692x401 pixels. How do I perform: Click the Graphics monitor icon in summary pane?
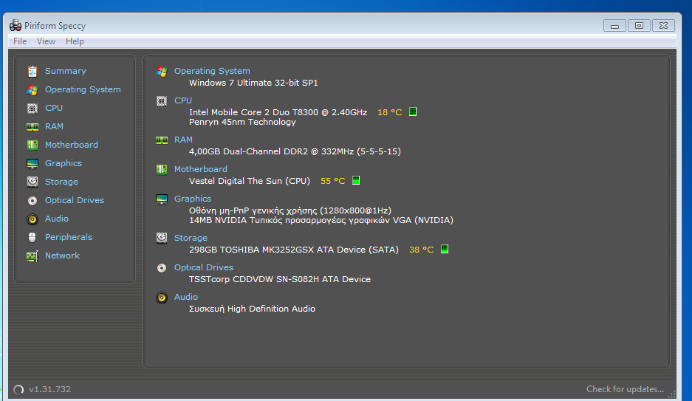[x=162, y=199]
